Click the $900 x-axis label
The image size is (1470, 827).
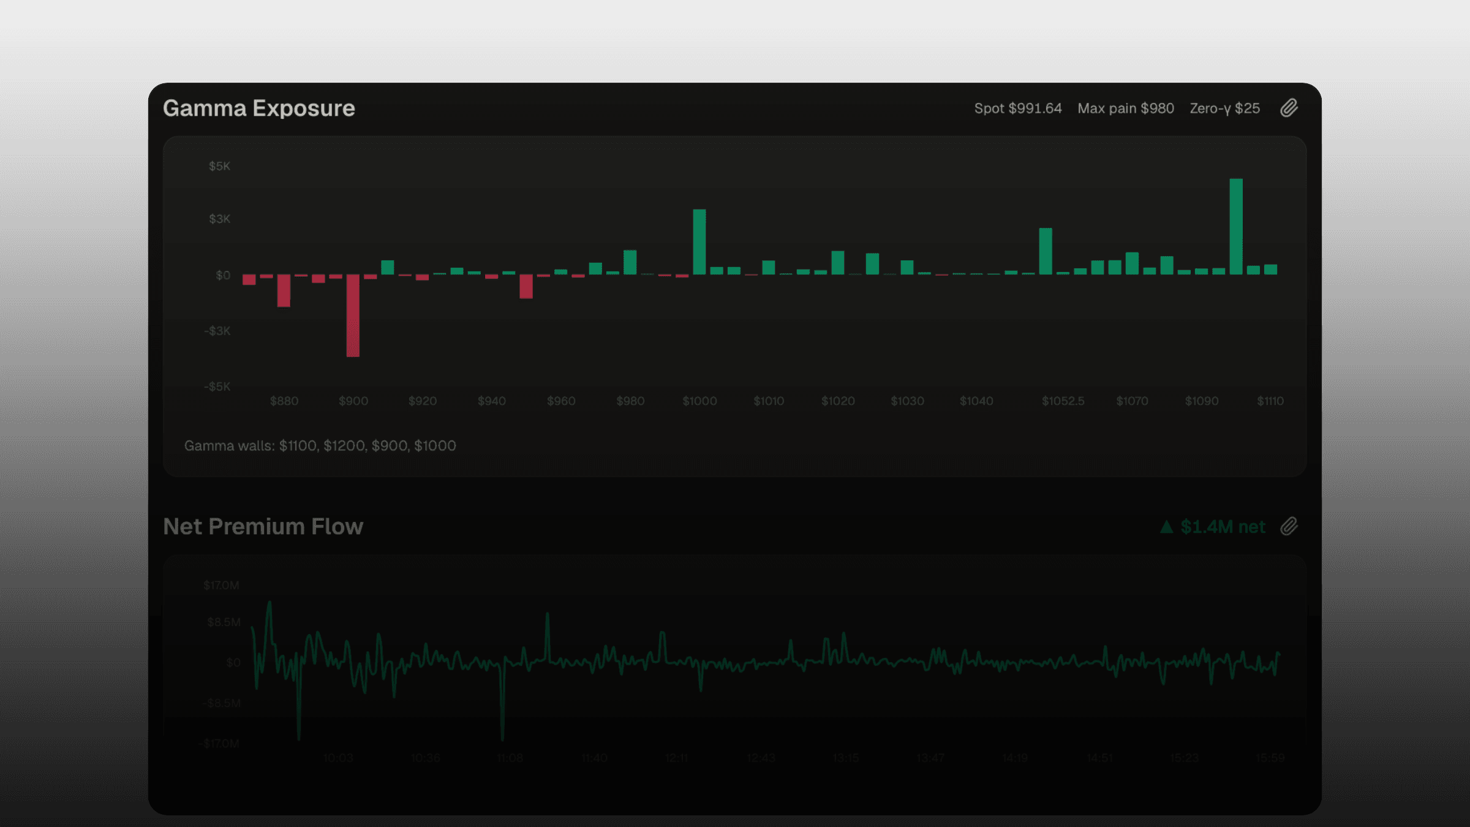pos(353,401)
